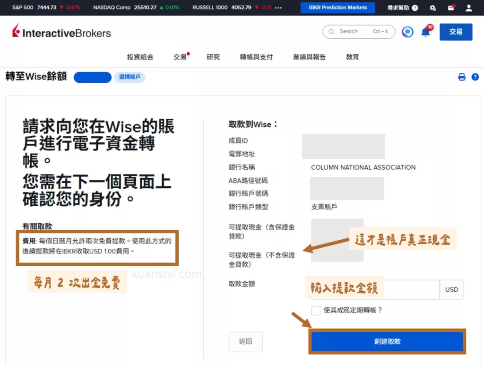Click the search magnifier icon
The width and height of the screenshot is (484, 366).
tap(331, 32)
